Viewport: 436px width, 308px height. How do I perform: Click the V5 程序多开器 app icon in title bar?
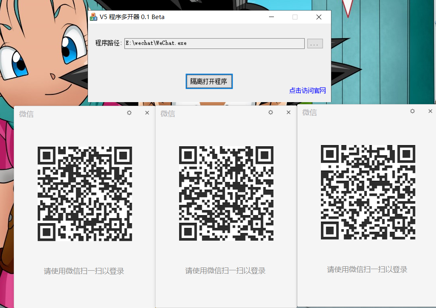pyautogui.click(x=94, y=17)
